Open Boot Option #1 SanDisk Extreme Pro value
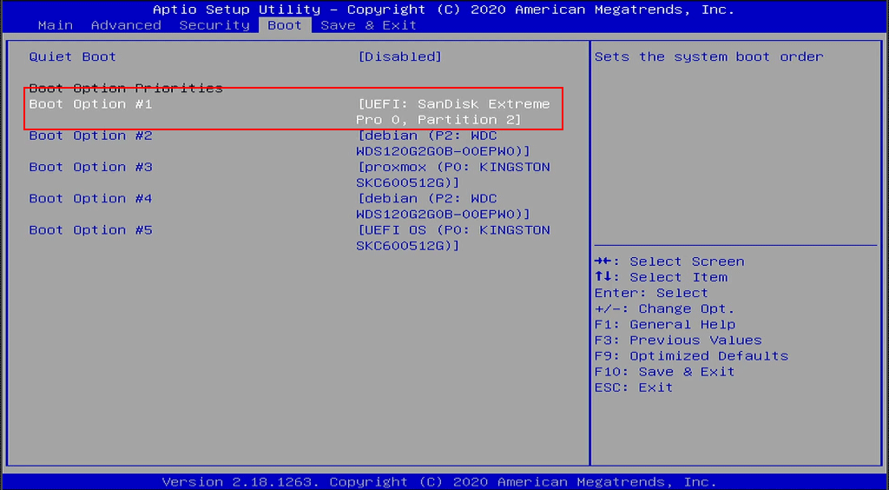889x490 pixels. pyautogui.click(x=453, y=112)
